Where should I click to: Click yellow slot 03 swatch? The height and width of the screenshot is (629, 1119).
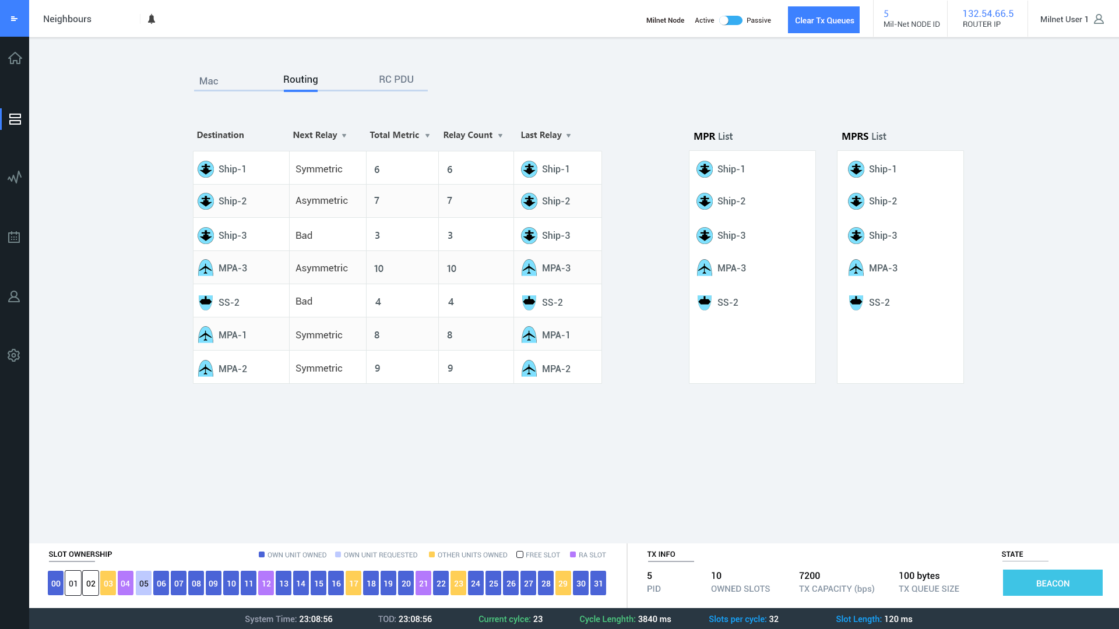click(x=108, y=583)
